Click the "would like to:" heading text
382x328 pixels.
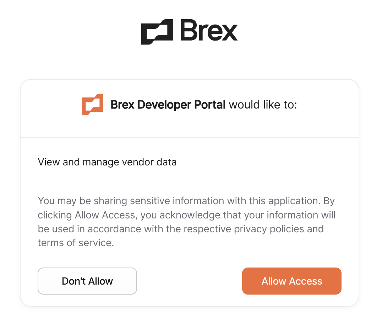click(x=262, y=105)
